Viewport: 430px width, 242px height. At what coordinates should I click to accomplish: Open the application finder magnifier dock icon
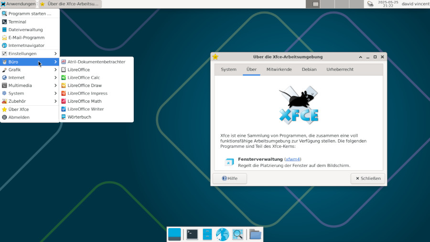point(238,234)
